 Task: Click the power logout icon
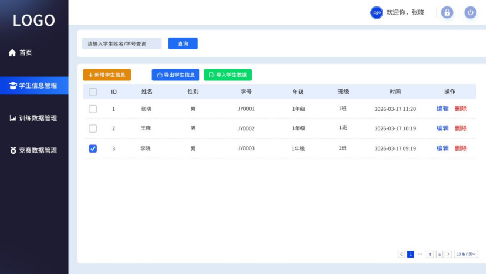pos(470,12)
